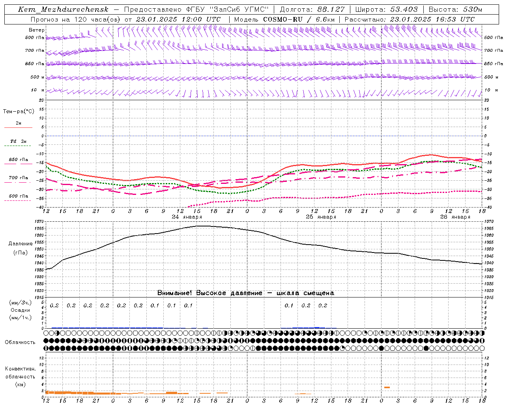Click the (гПа) pressure unit label
This screenshot has width=505, height=404.
(21, 253)
